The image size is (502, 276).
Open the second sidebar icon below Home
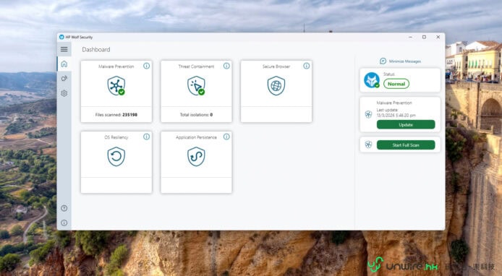tap(64, 78)
